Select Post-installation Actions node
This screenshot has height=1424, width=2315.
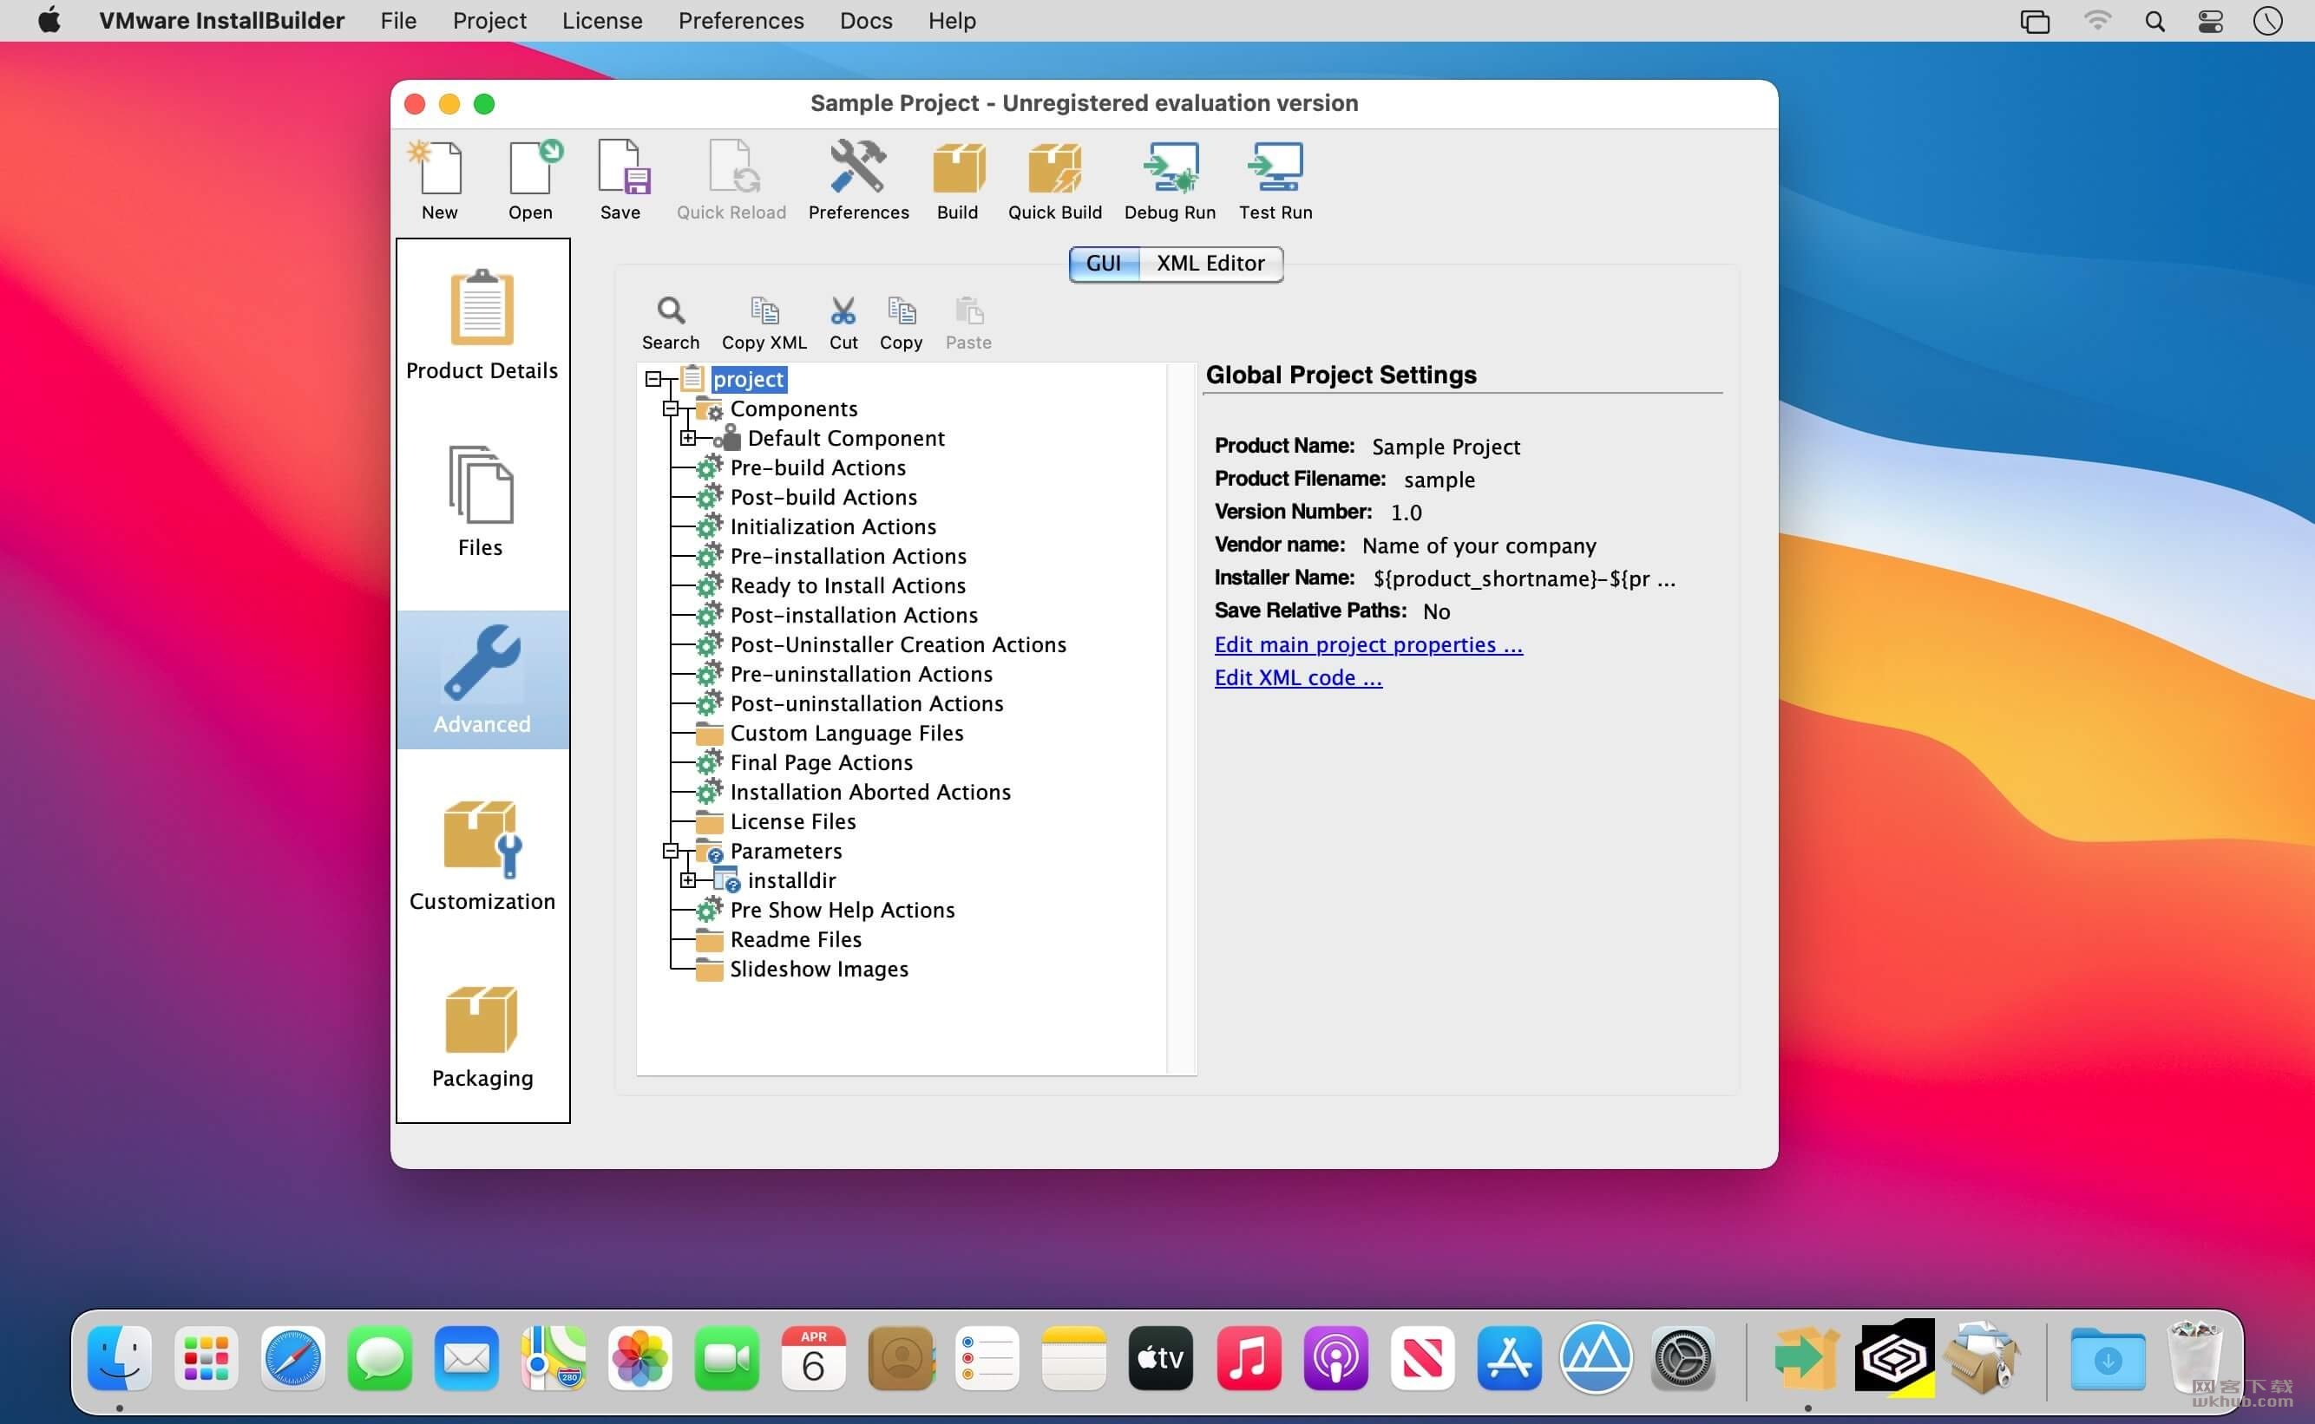pyautogui.click(x=854, y=615)
